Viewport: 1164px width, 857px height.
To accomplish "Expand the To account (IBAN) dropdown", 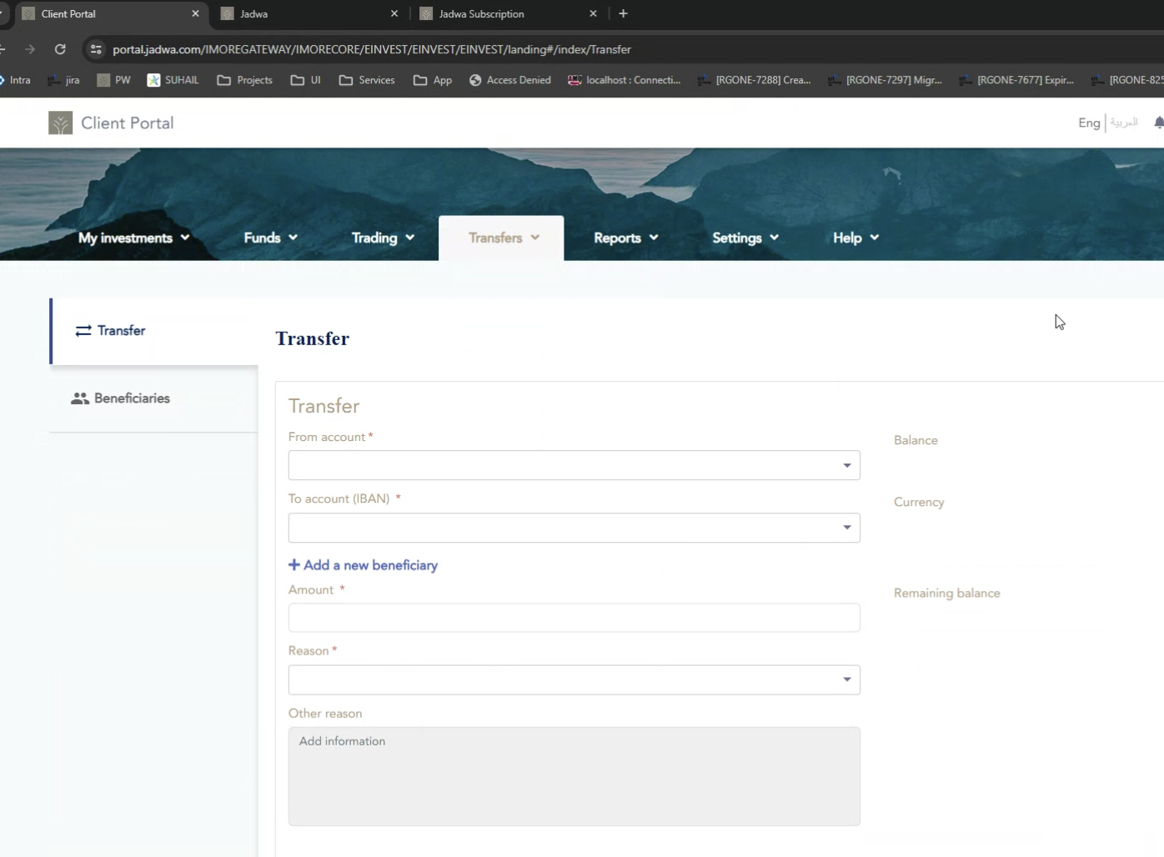I will point(574,528).
